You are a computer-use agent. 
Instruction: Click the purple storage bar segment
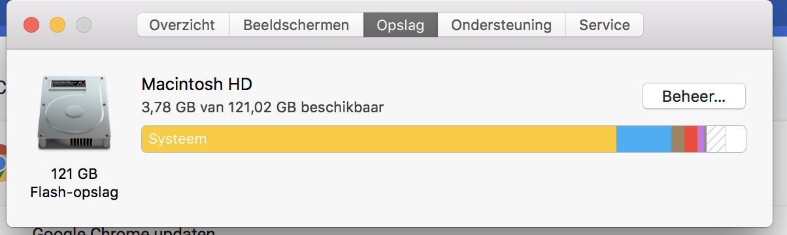[701, 139]
